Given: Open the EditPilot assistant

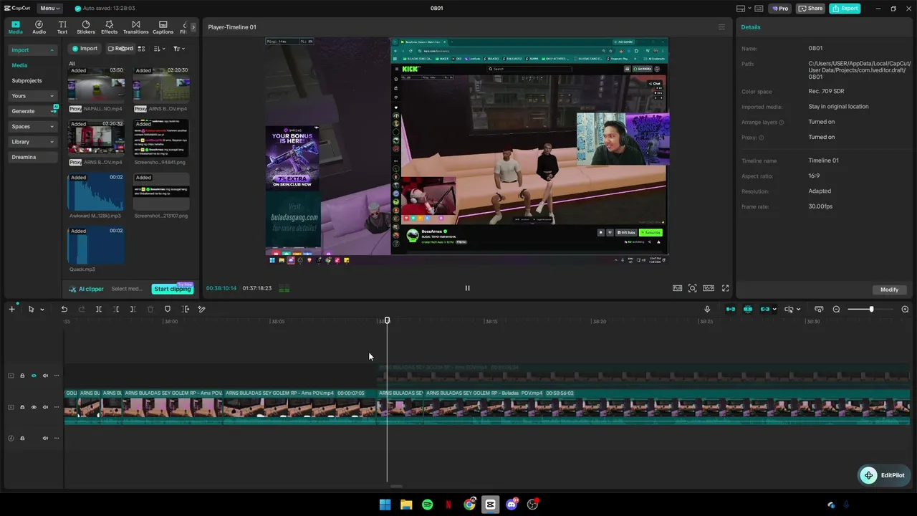Looking at the screenshot, I should (x=884, y=475).
